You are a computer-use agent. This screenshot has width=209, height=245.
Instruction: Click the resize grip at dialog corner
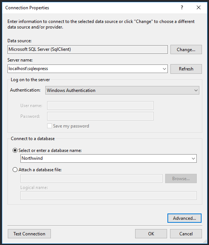tap(205, 242)
